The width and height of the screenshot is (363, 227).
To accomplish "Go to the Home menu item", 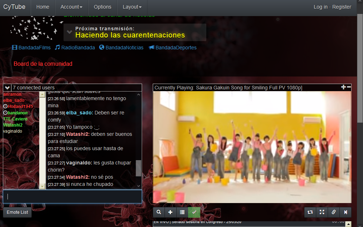I will tap(43, 7).
